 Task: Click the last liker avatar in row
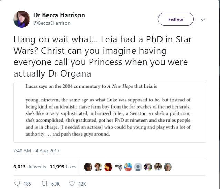pos(168,167)
